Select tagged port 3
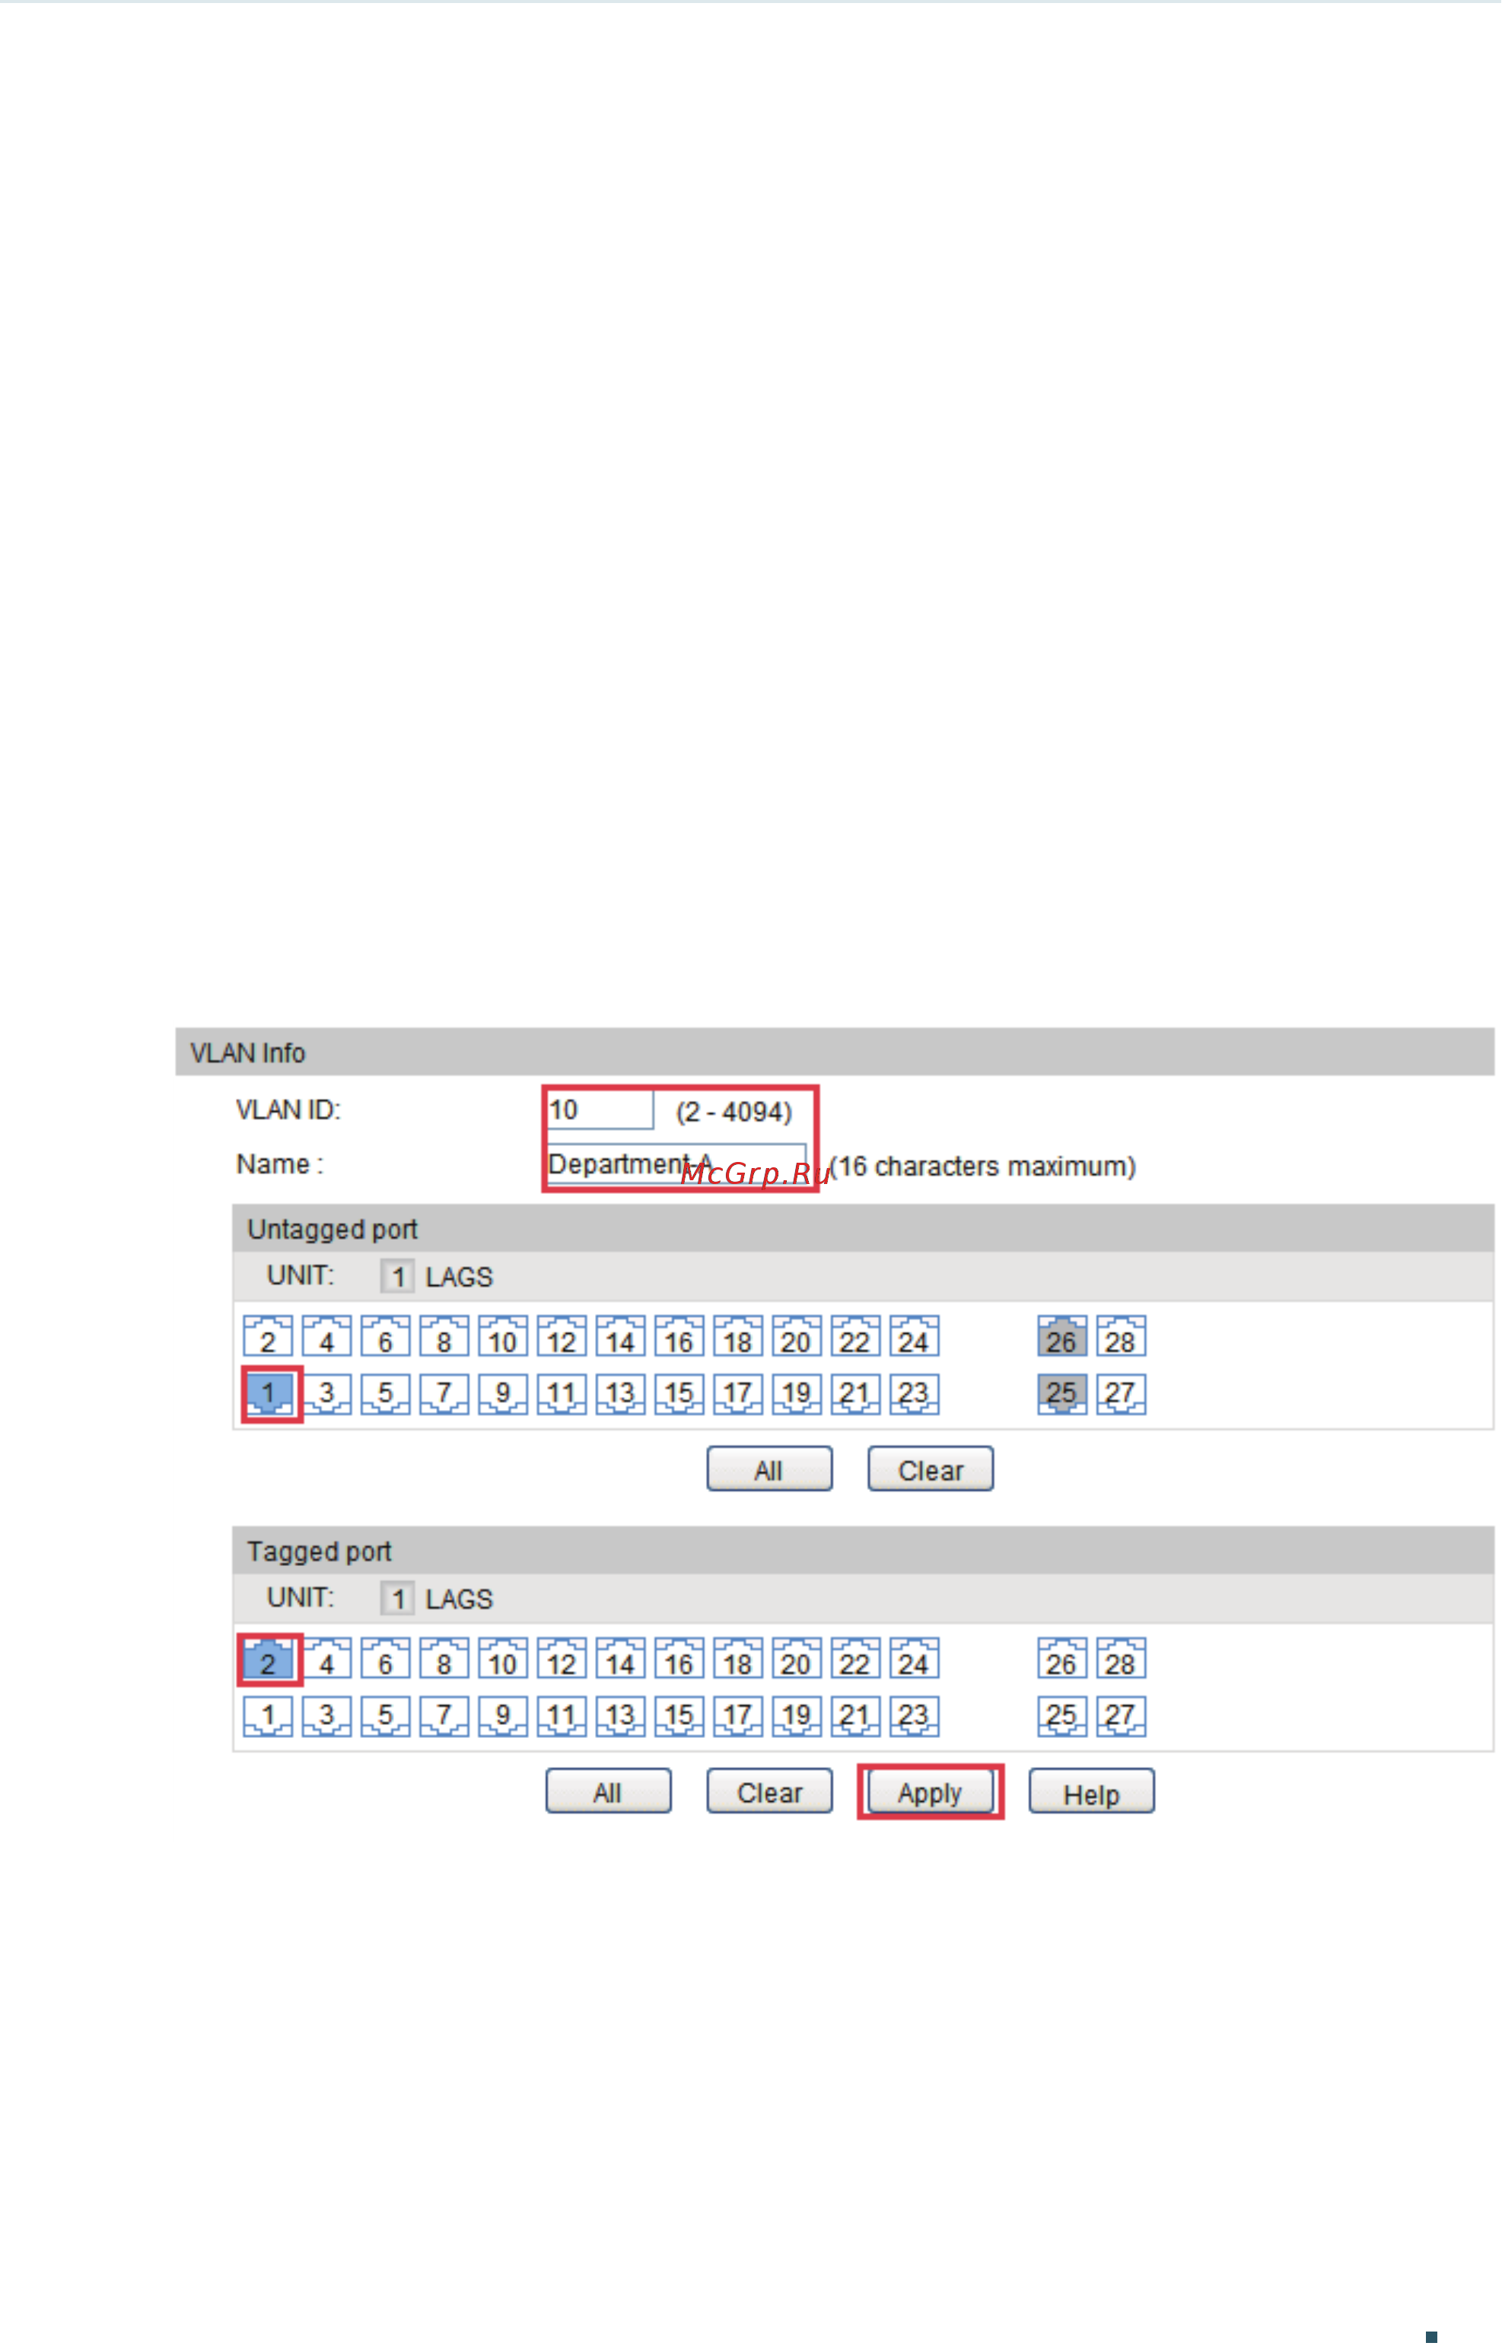 (326, 1716)
